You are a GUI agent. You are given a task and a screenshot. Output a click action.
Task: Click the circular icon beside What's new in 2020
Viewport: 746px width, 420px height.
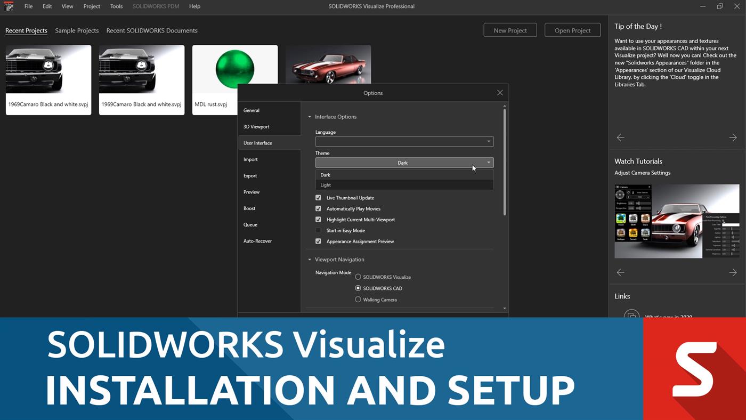click(631, 316)
